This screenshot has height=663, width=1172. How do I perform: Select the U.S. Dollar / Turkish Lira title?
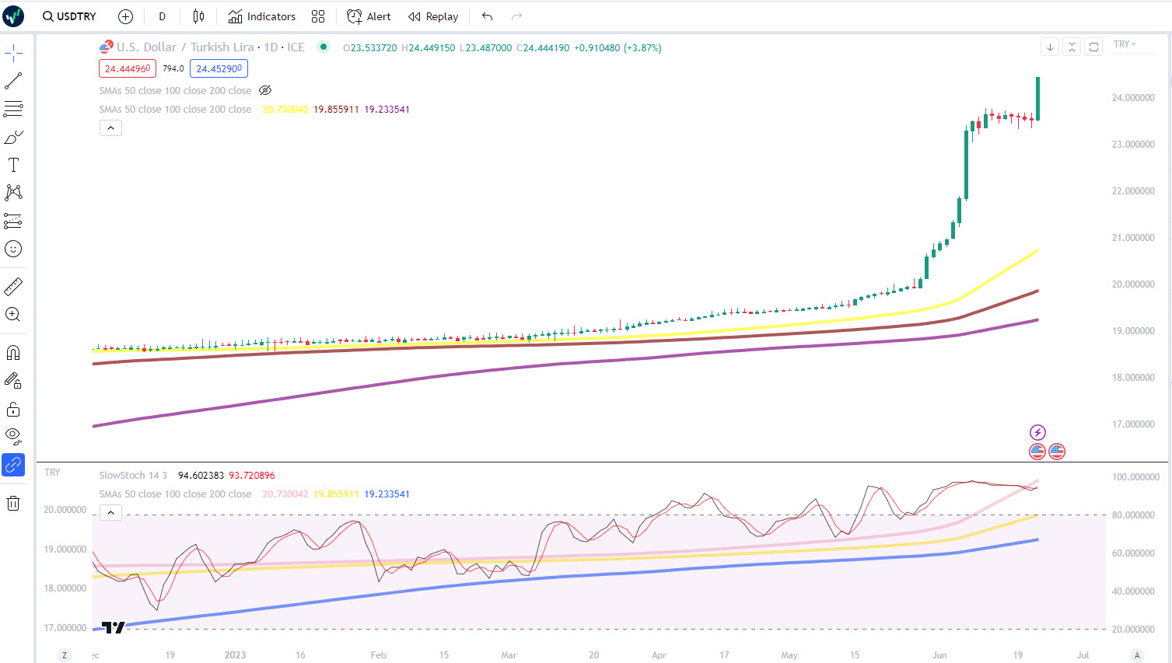185,47
